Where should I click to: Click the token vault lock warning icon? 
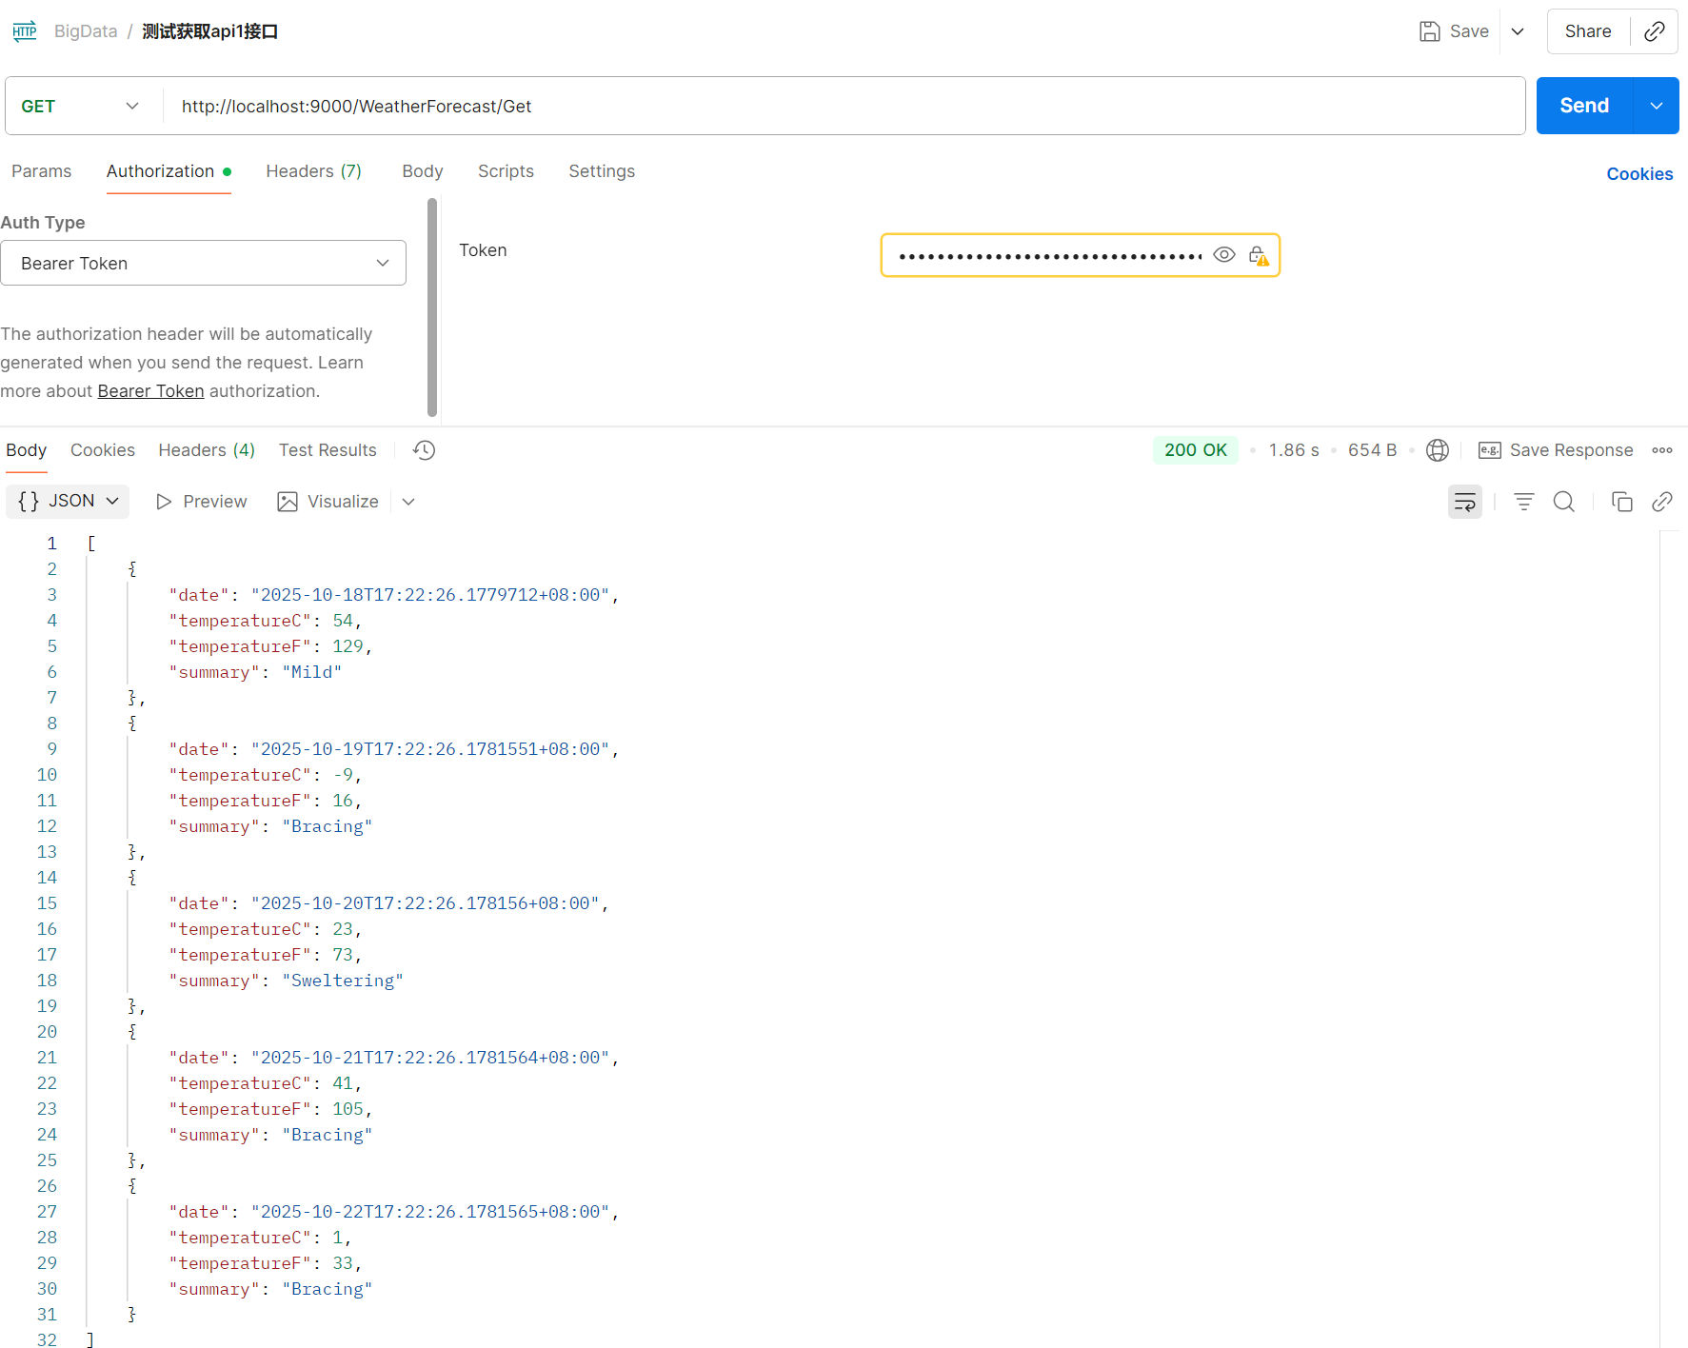(x=1259, y=255)
